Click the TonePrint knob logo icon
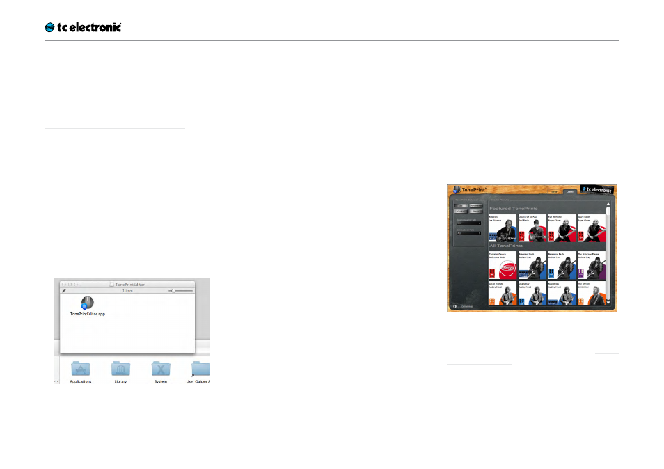 coord(457,190)
